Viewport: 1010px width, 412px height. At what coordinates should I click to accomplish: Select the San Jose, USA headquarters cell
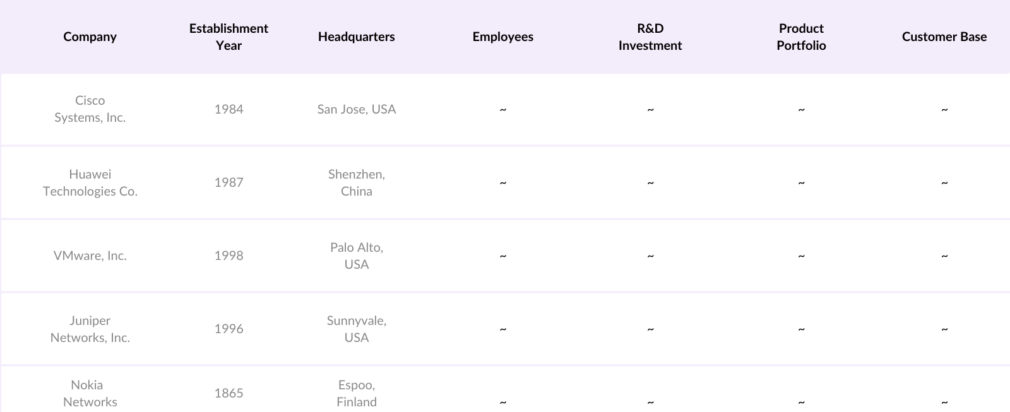point(356,109)
